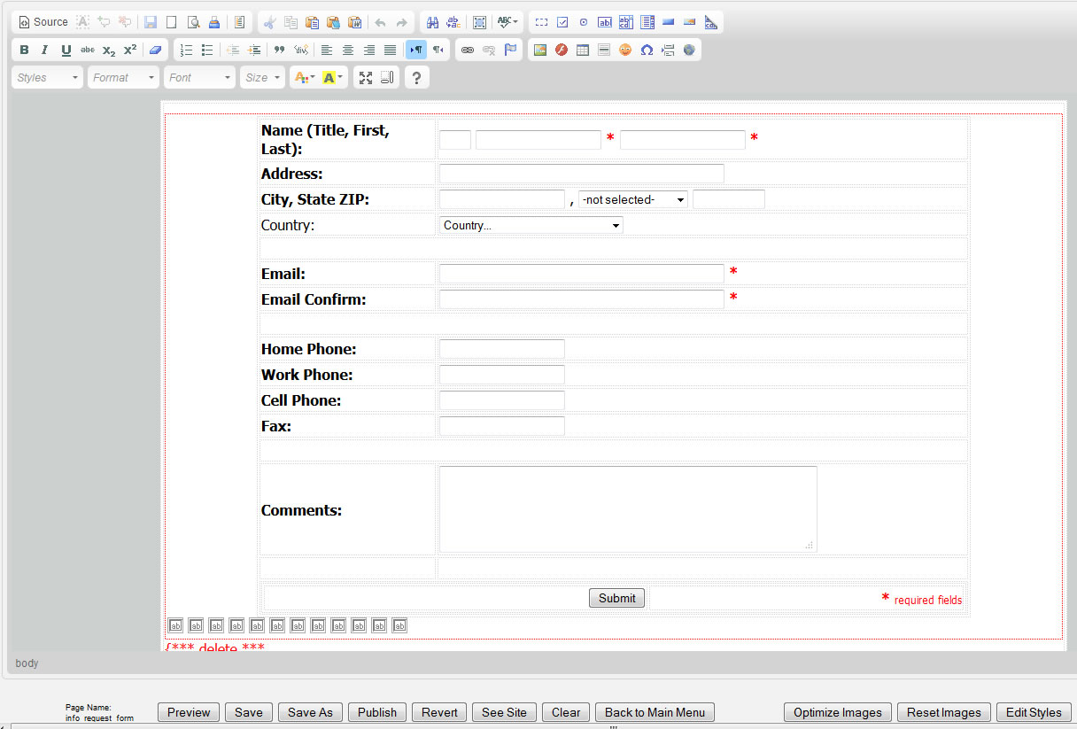Click the Anchor flag icon
1077x729 pixels.
pyautogui.click(x=510, y=50)
